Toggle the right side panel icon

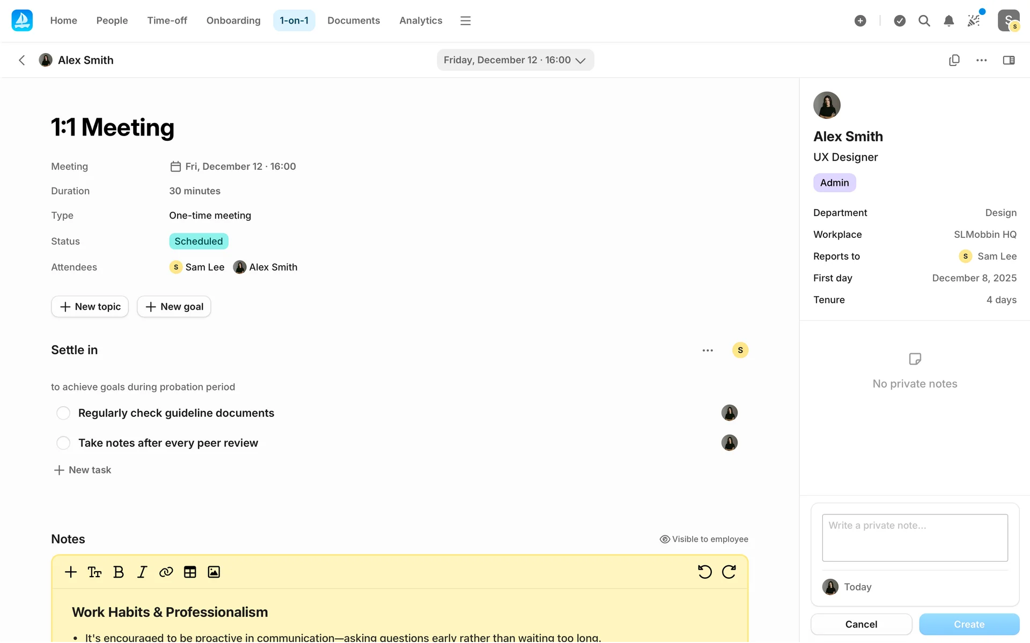click(1009, 60)
